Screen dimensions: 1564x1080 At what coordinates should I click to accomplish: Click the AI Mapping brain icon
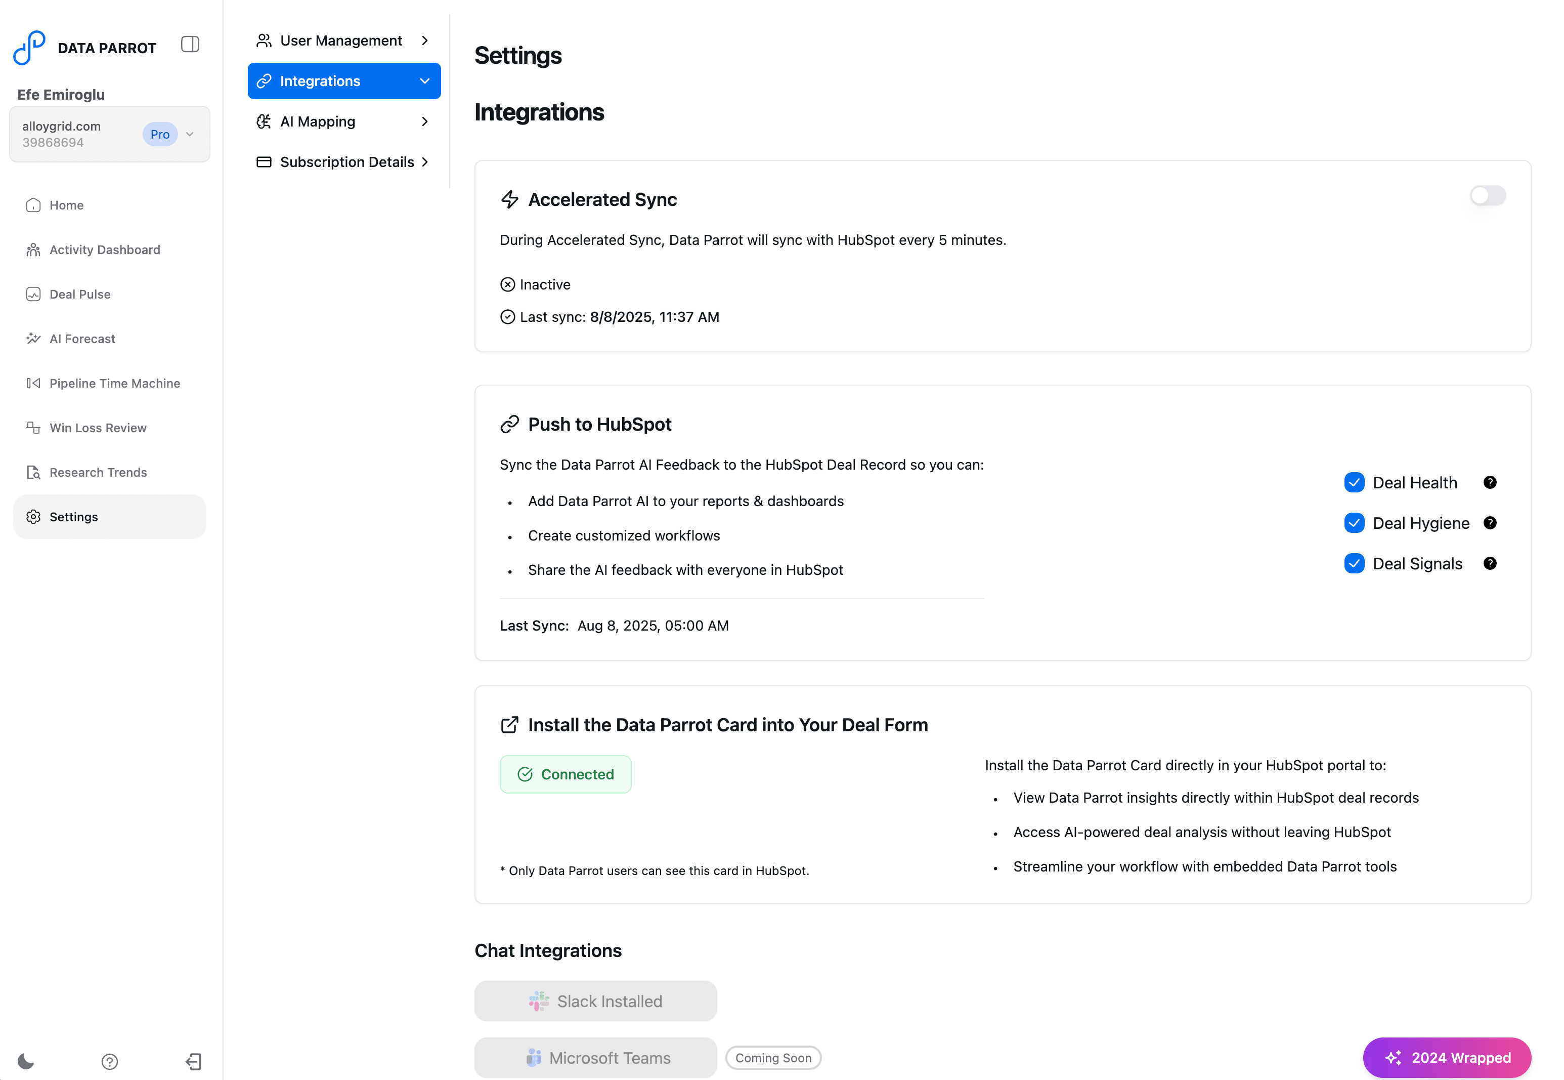click(264, 121)
